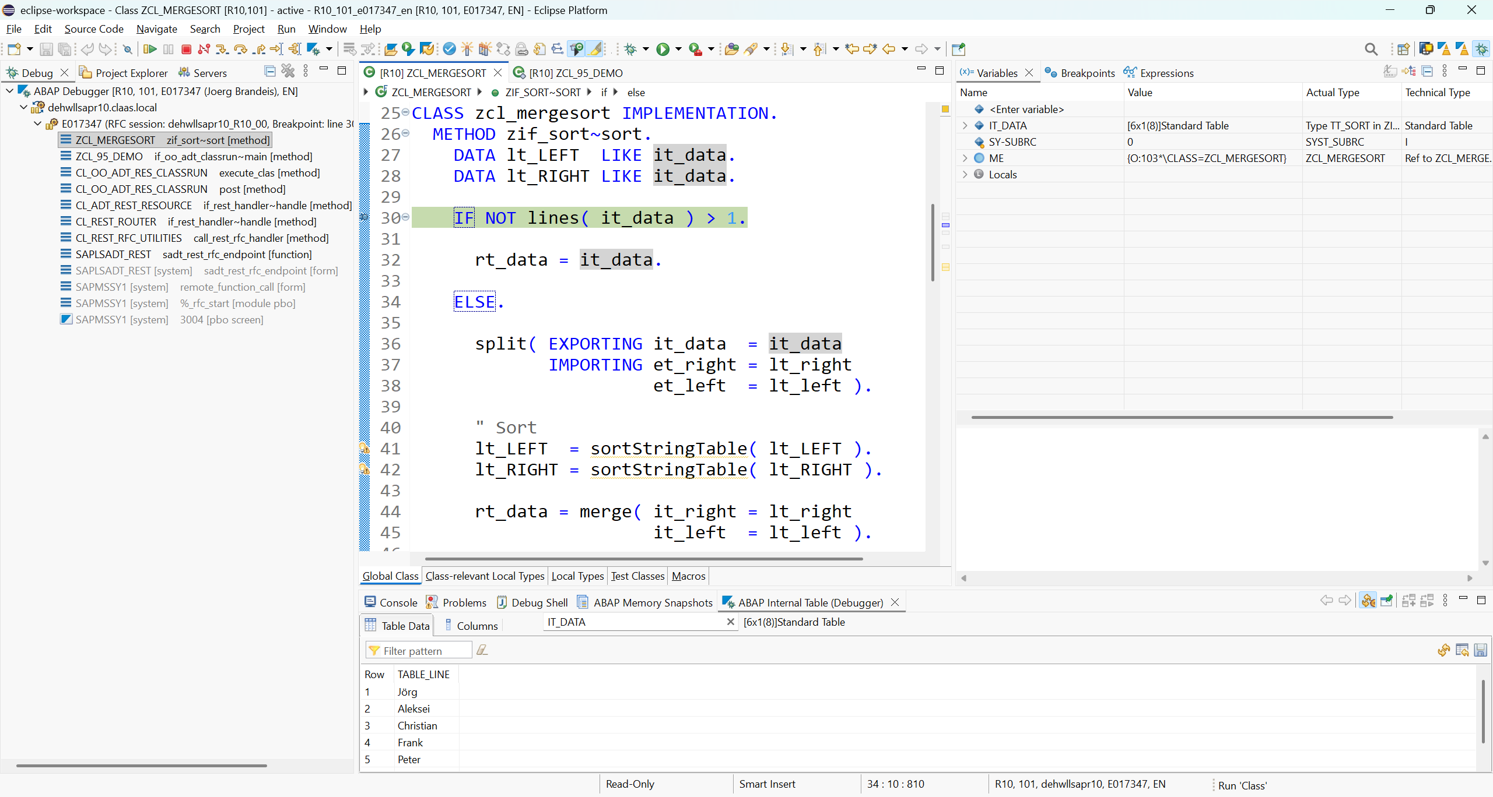The width and height of the screenshot is (1493, 797).
Task: Toggle the breakpoint marker at line 30
Action: pyautogui.click(x=364, y=217)
